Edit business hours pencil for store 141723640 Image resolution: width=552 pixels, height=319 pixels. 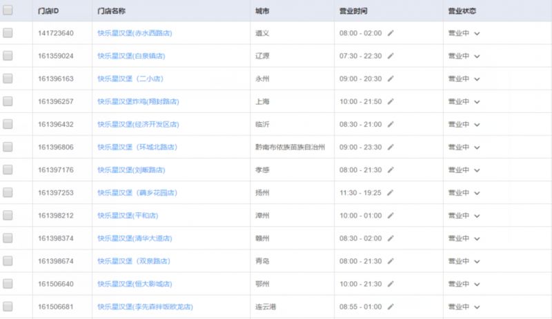(x=391, y=33)
